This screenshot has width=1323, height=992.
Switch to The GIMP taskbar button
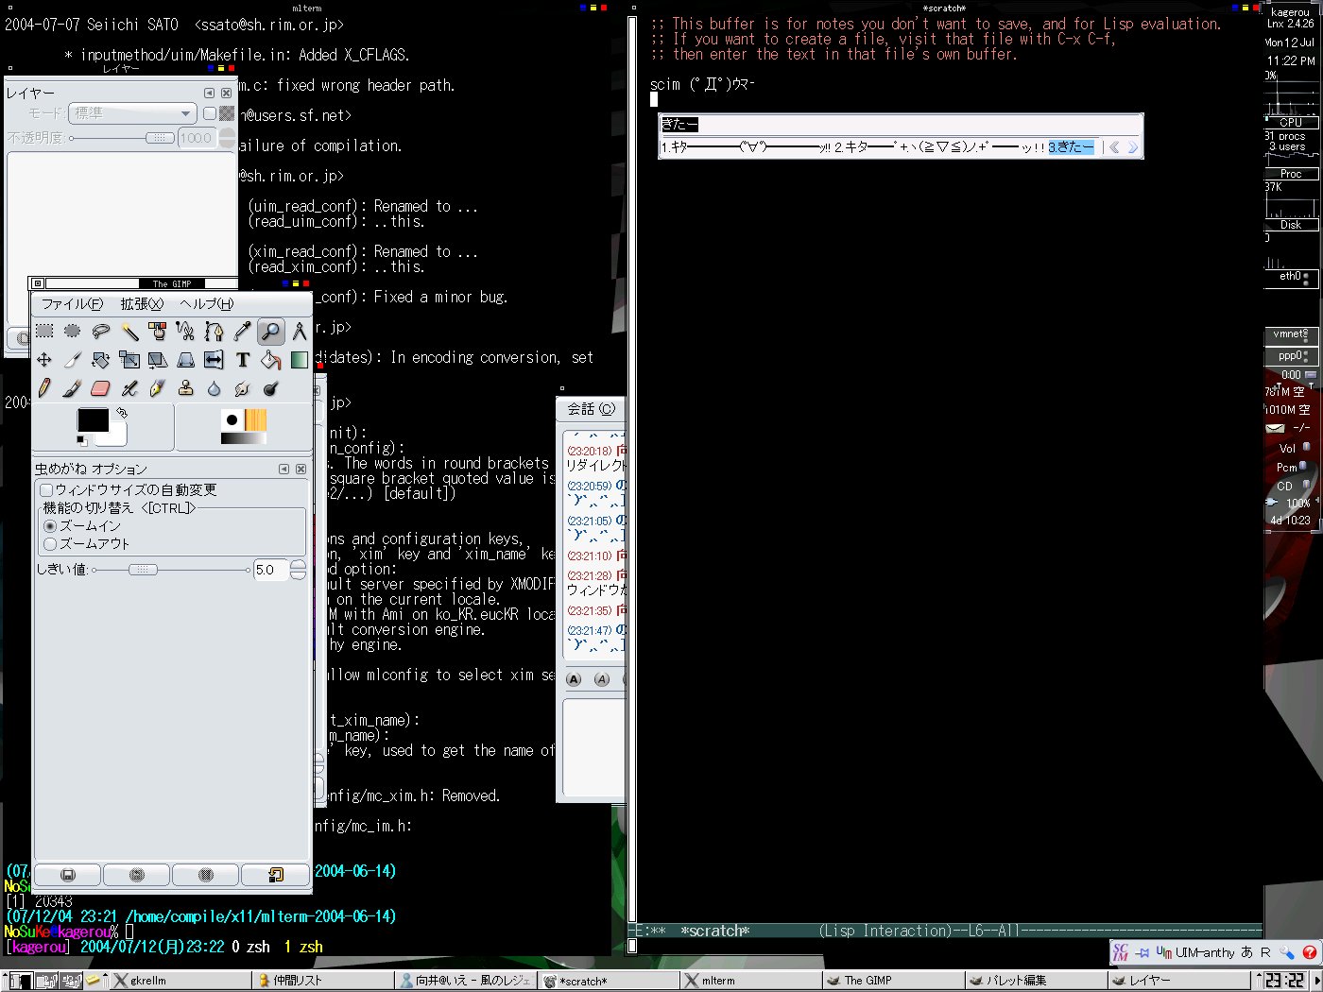(x=893, y=981)
